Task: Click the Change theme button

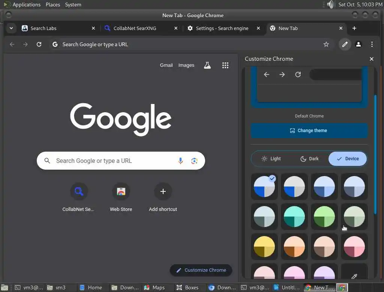Action: (x=309, y=131)
